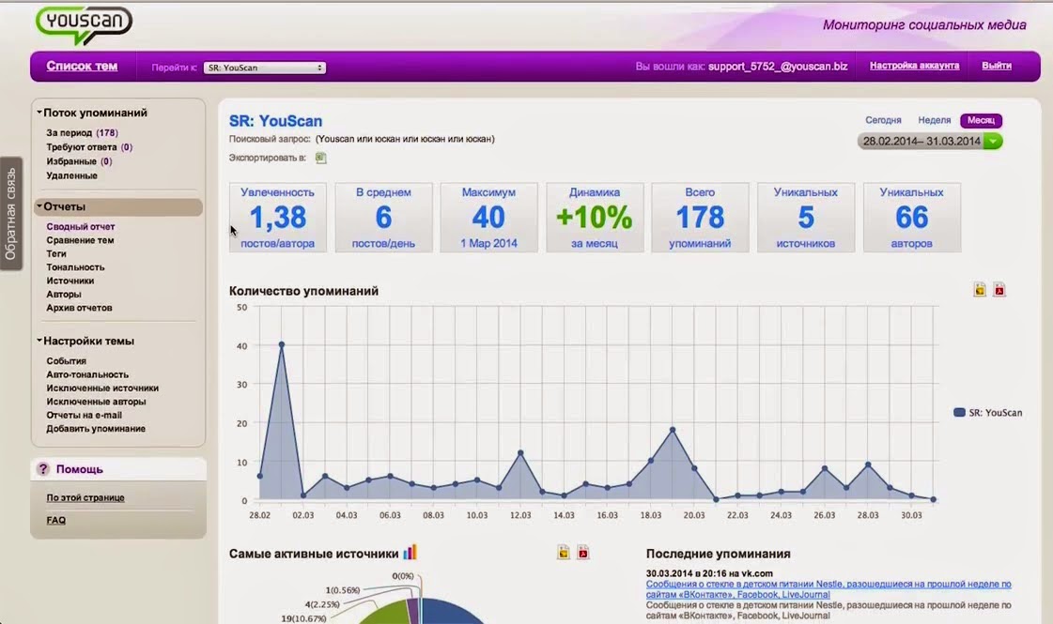Click the bar chart icon beside Самые активные источники
1053x624 pixels.
pyautogui.click(x=410, y=552)
